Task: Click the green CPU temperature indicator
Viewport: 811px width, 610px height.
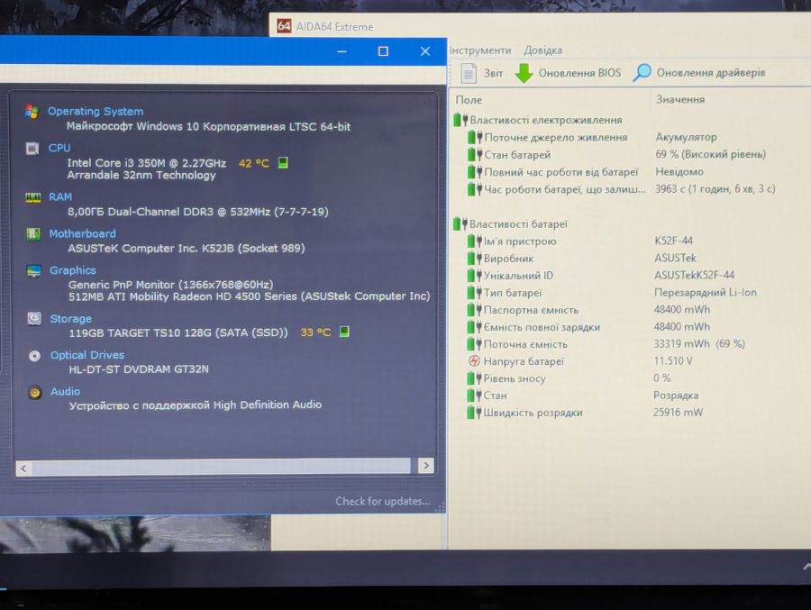Action: tap(283, 163)
